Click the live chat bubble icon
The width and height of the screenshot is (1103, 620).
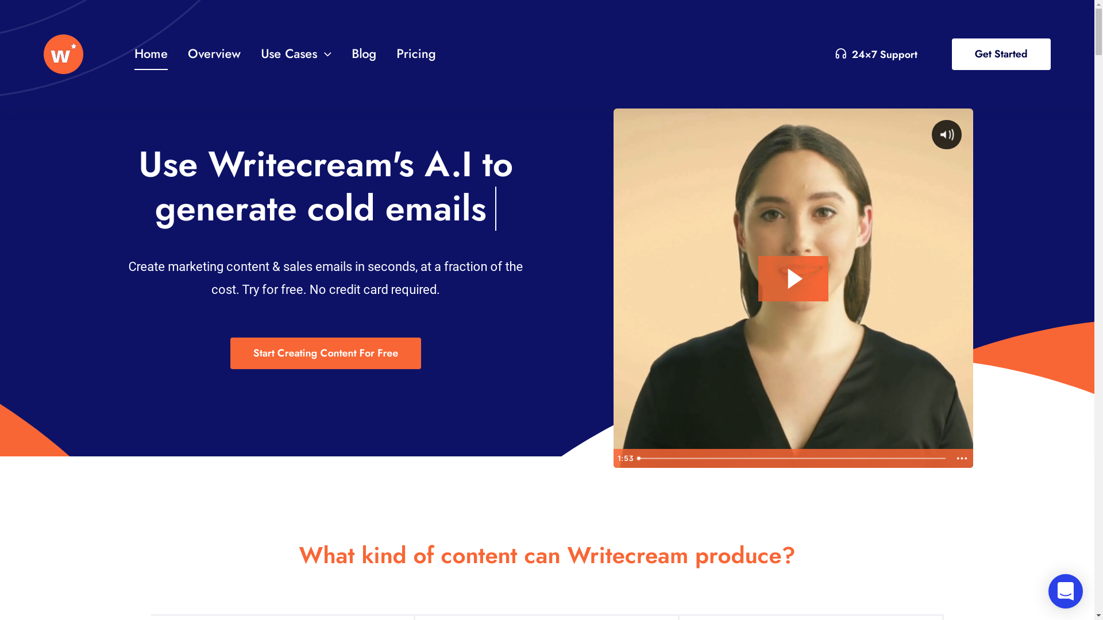coord(1066,591)
